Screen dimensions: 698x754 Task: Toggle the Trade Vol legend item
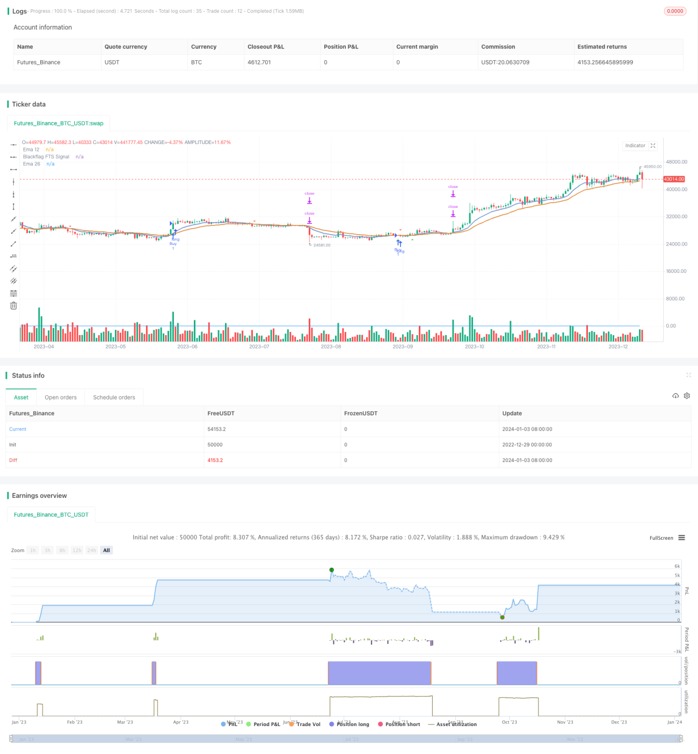pyautogui.click(x=304, y=724)
